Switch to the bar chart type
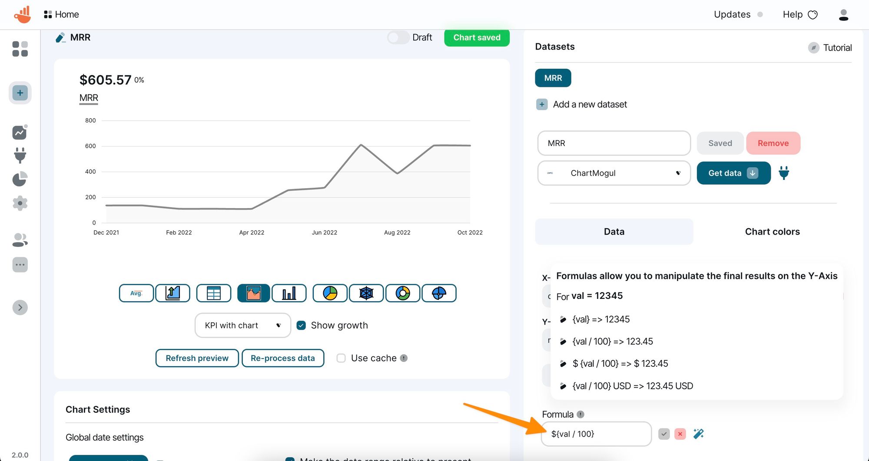This screenshot has height=461, width=869. (289, 293)
